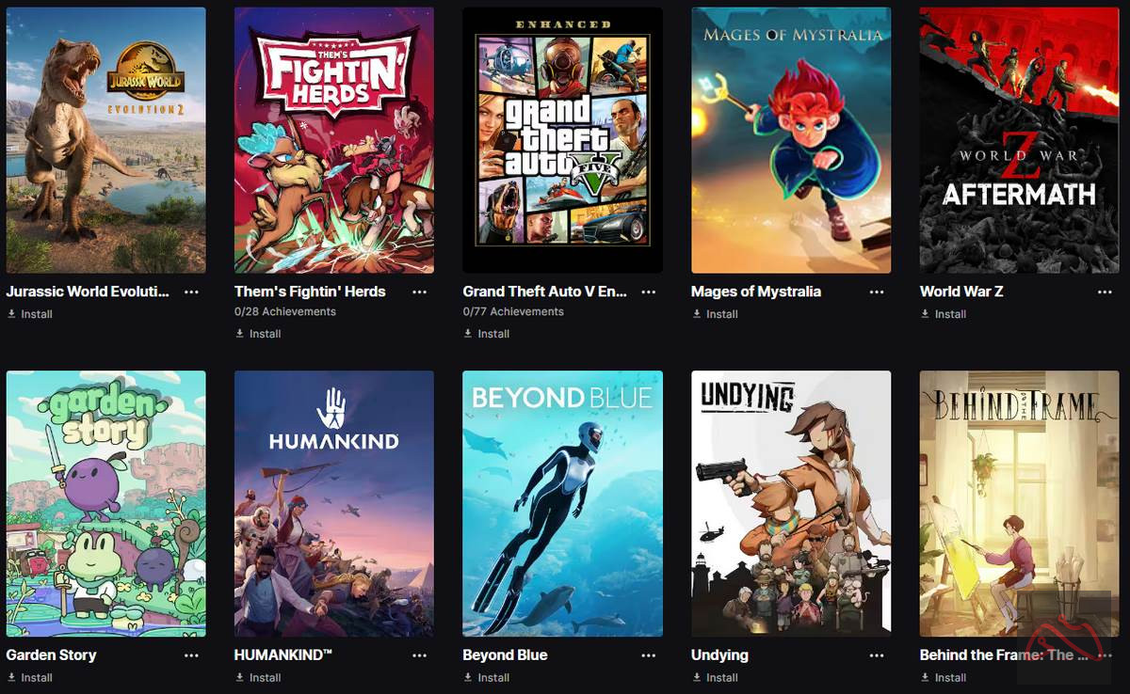Click the Beyond Blue cover art
This screenshot has height=694, width=1130.
[x=563, y=503]
